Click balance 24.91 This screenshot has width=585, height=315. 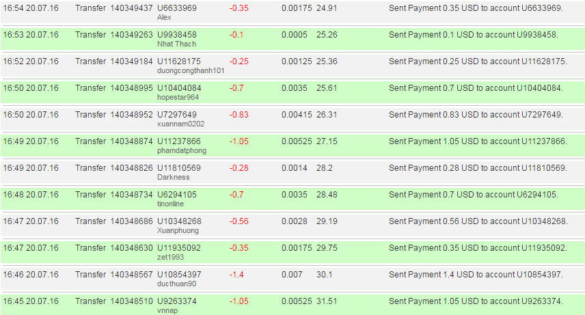(x=327, y=8)
